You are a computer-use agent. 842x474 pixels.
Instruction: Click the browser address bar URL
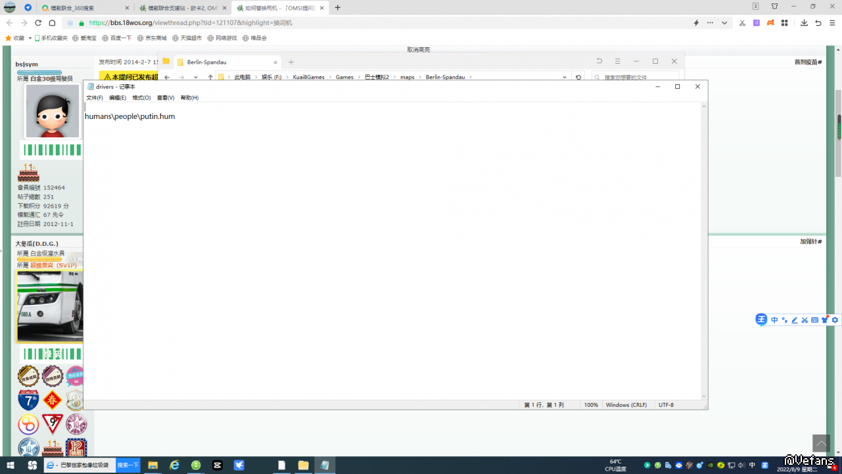coord(191,22)
